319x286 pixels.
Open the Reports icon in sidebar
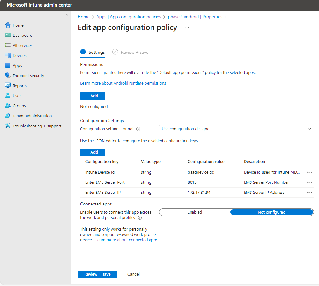point(8,86)
